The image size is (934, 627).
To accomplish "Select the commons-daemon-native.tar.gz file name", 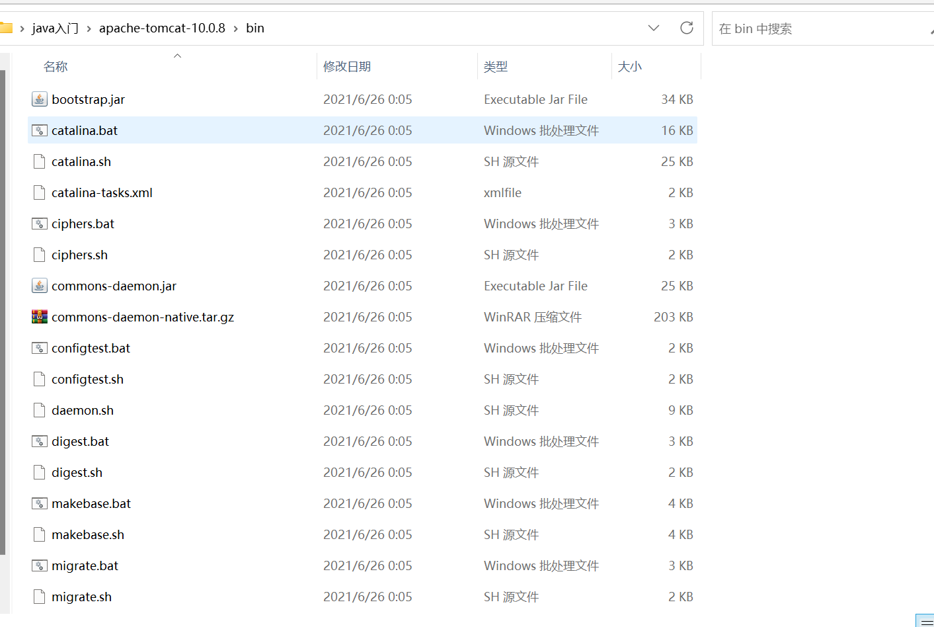I will pyautogui.click(x=143, y=317).
